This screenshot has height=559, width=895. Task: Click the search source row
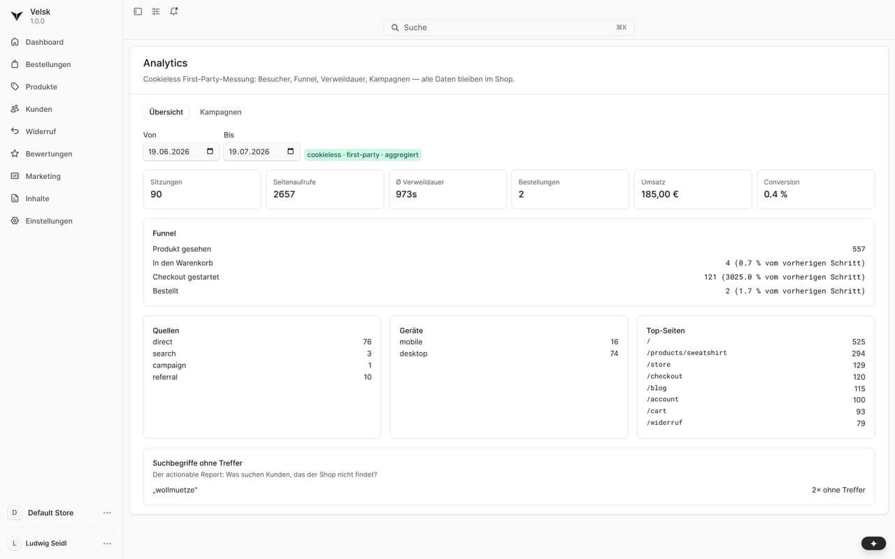click(x=262, y=354)
